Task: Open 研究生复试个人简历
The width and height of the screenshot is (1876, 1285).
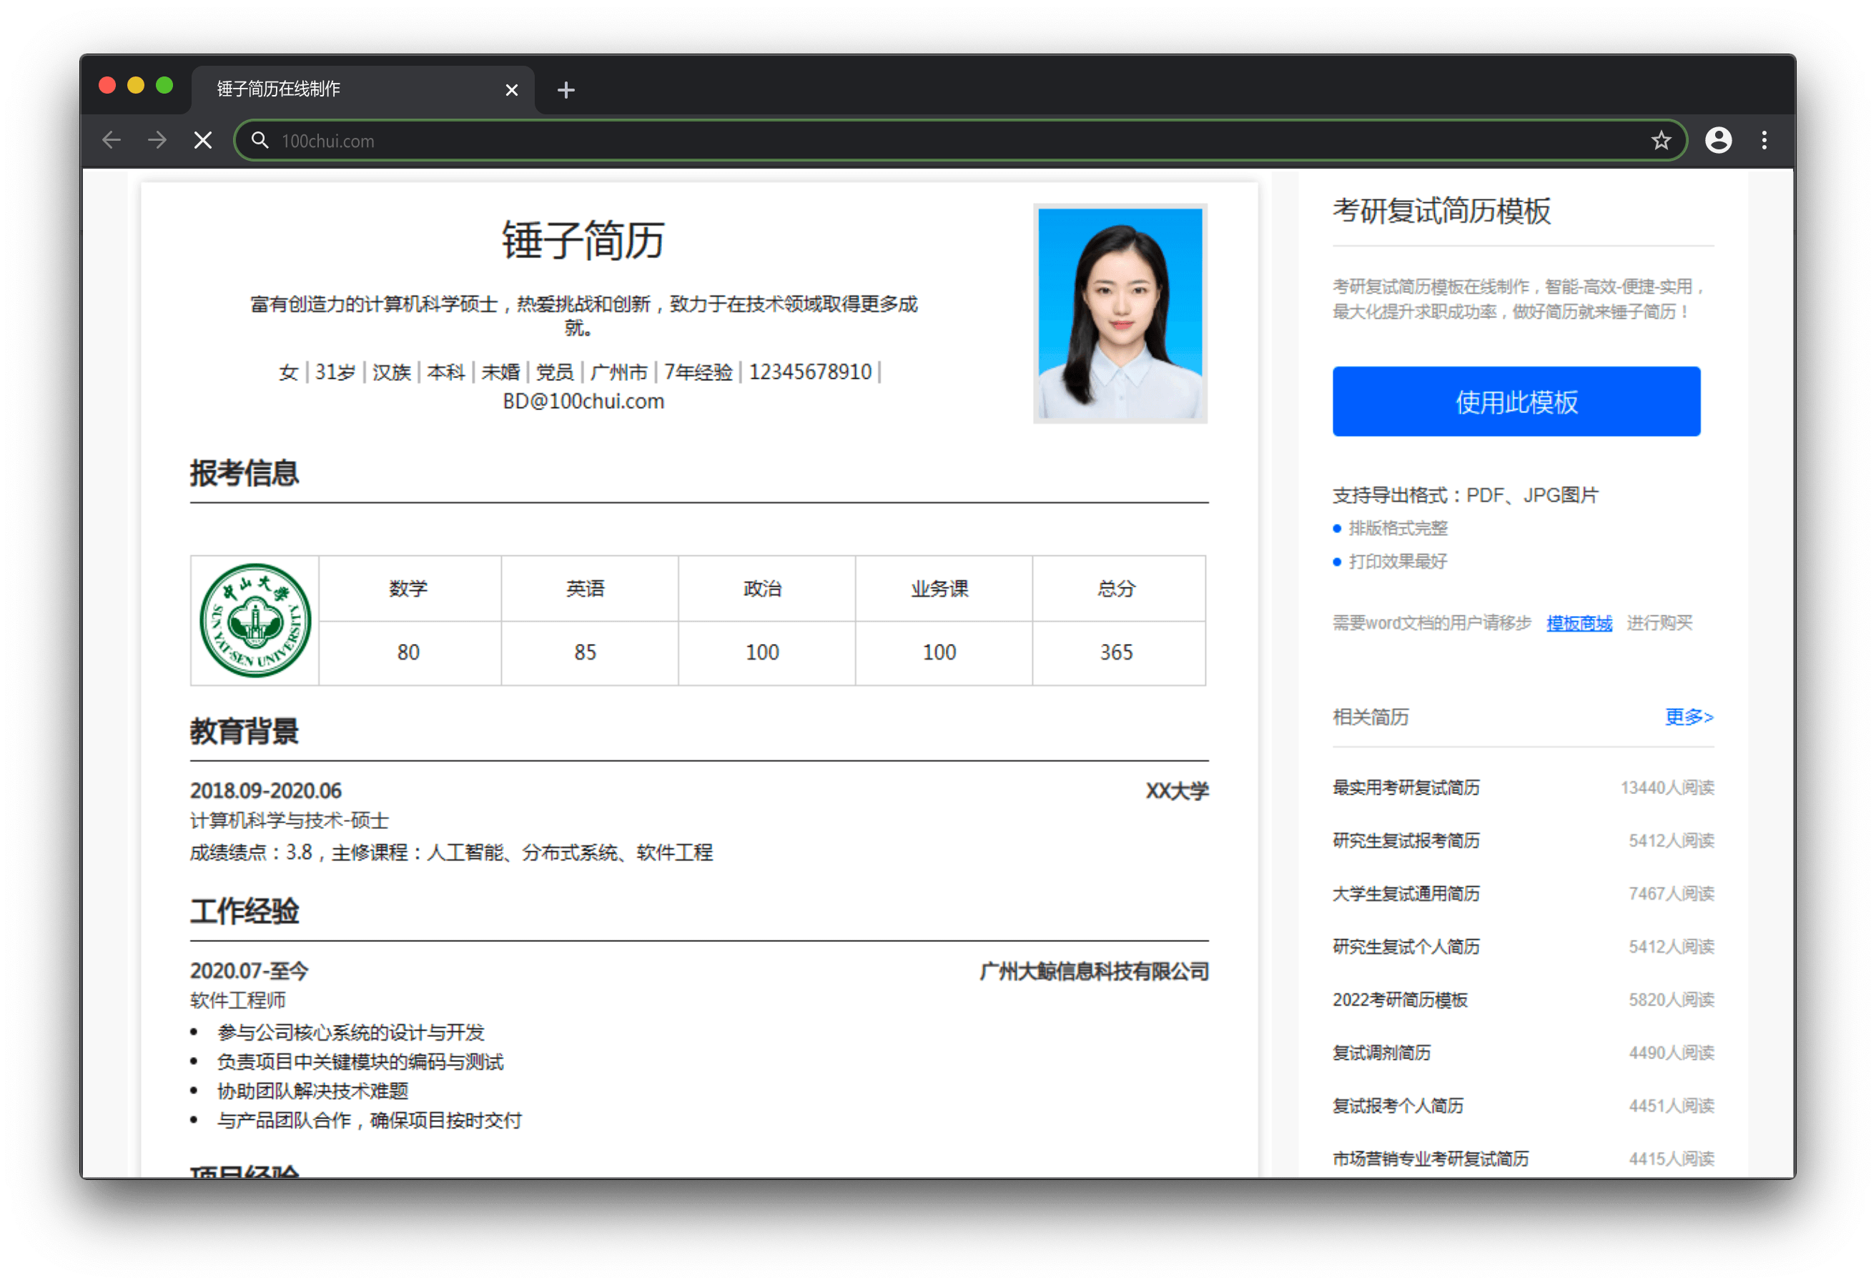Action: click(1406, 946)
